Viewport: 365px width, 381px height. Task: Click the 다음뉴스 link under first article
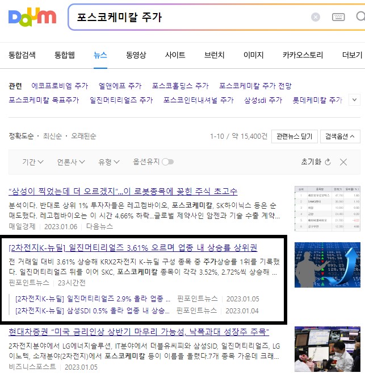pos(99,226)
